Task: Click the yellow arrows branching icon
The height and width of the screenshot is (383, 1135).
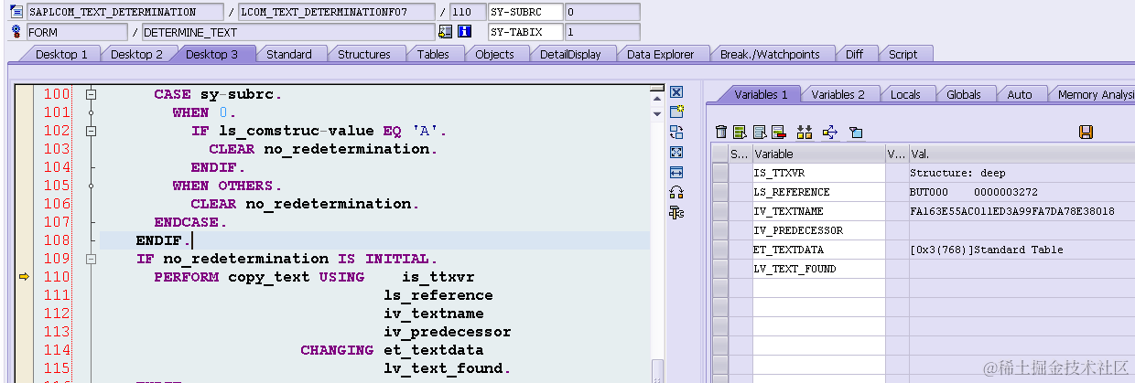Action: click(x=829, y=133)
